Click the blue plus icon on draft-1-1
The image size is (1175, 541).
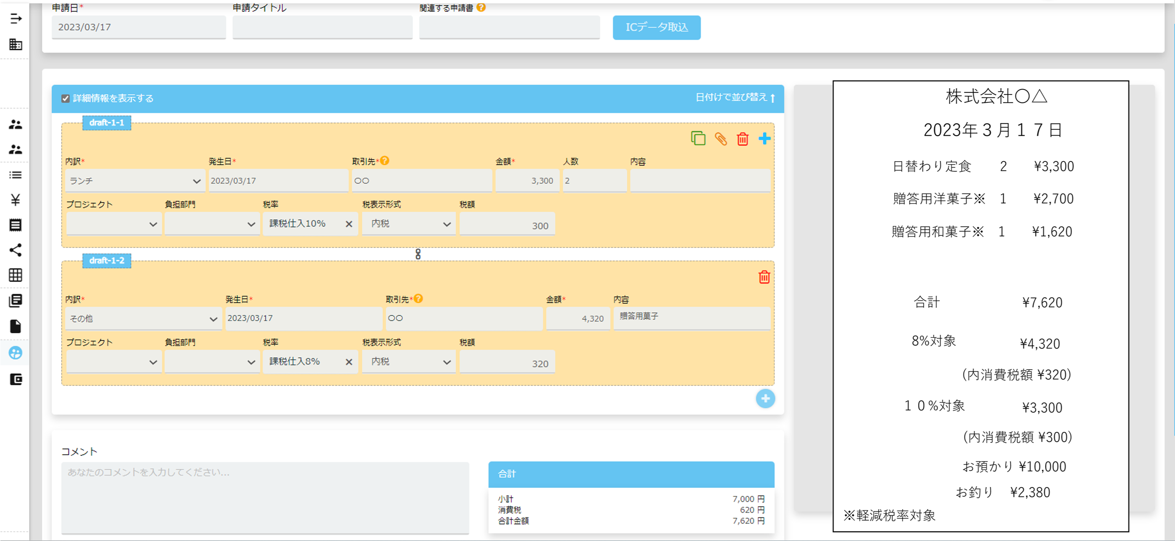pyautogui.click(x=764, y=138)
